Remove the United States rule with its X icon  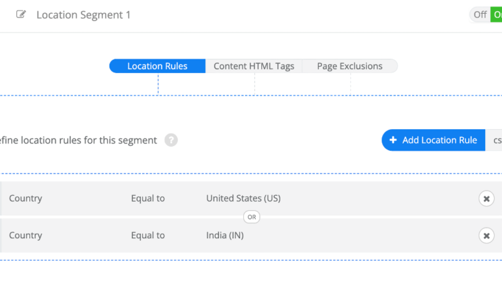[486, 198]
